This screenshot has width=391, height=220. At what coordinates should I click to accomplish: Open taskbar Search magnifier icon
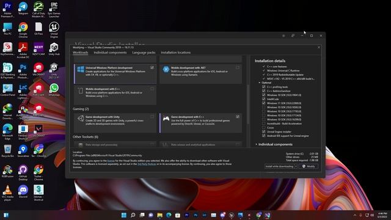(133, 215)
